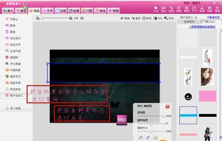The width and height of the screenshot is (222, 141).
Task: Select 配饰 bow category
Action: coord(10,25)
